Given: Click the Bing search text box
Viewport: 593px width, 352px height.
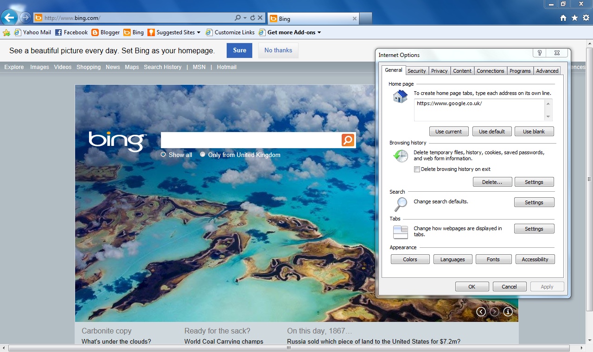Looking at the screenshot, I should 251,140.
